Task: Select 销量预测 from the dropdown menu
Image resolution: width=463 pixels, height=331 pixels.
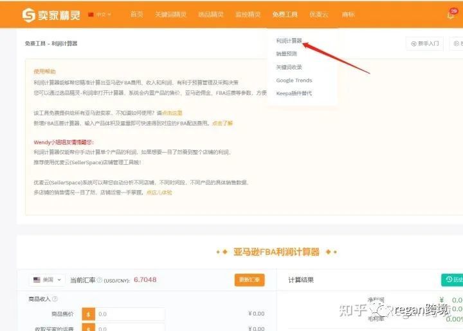Action: coord(286,54)
